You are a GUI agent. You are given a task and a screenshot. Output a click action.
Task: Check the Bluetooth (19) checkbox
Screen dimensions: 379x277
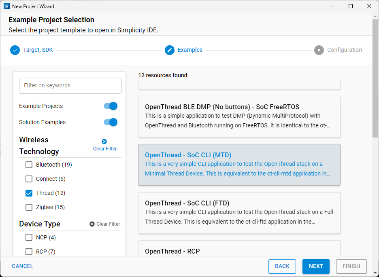click(x=29, y=165)
